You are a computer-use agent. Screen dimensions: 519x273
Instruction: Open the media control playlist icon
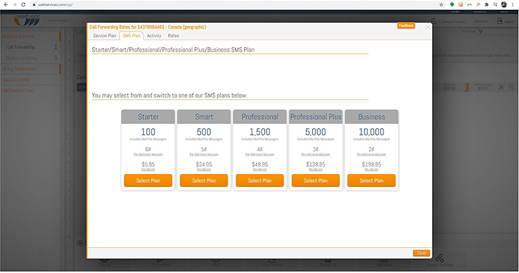[495, 5]
